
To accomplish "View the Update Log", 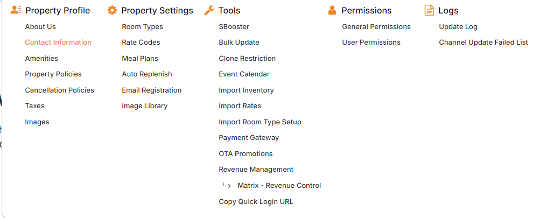I will point(458,27).
